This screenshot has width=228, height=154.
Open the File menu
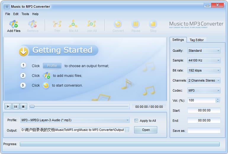point(8,14)
